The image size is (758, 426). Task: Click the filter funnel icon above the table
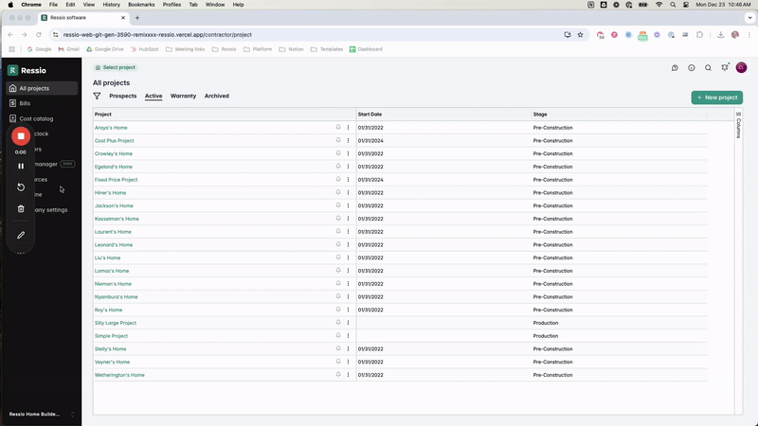point(97,96)
